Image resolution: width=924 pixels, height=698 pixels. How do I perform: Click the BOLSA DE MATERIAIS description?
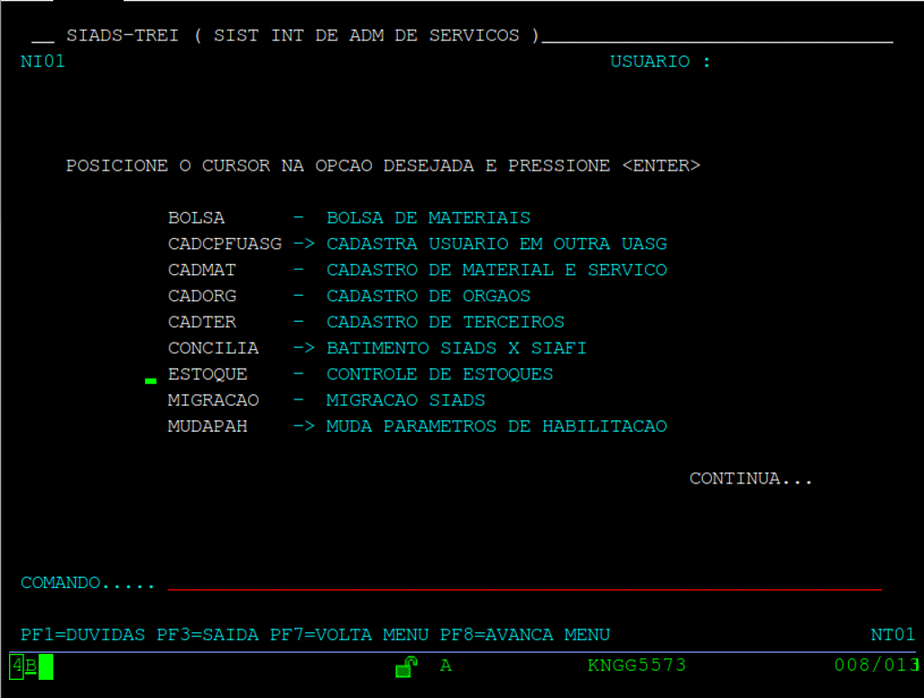[x=429, y=218]
